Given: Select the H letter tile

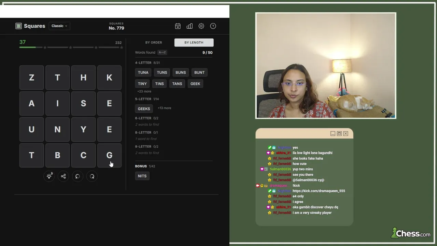Looking at the screenshot, I should click(x=83, y=78).
